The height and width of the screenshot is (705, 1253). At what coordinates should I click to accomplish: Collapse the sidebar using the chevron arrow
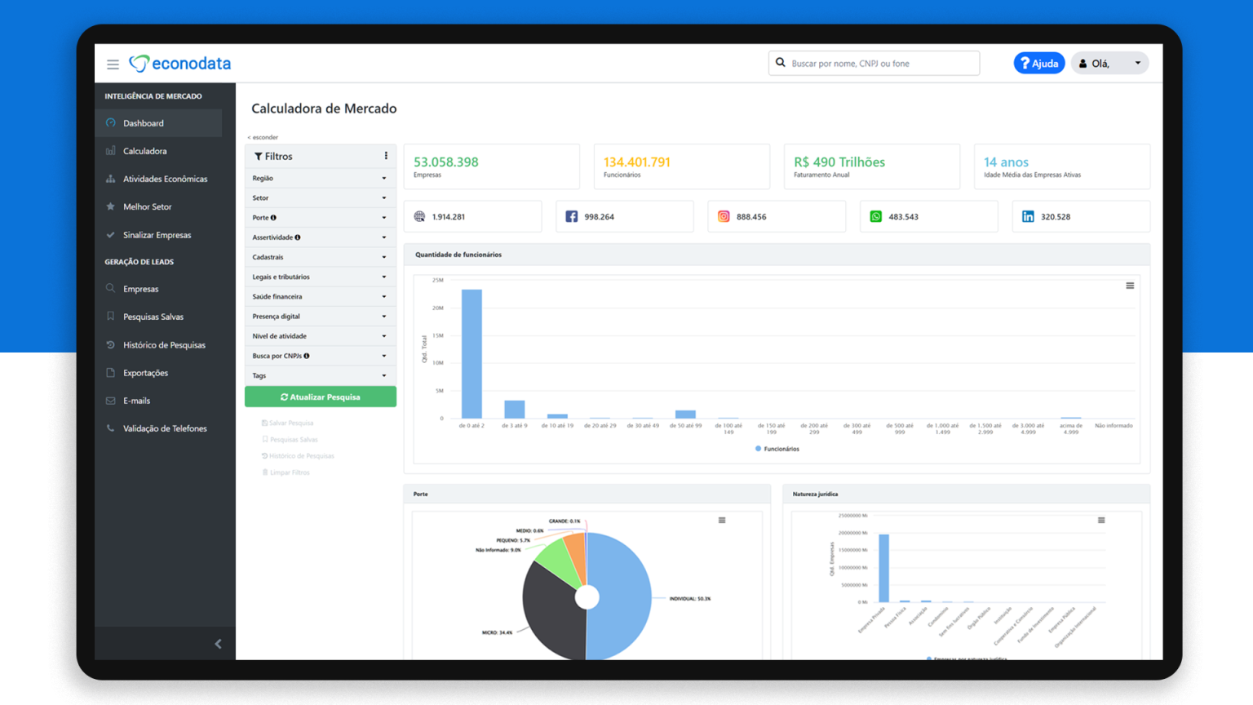coord(218,644)
